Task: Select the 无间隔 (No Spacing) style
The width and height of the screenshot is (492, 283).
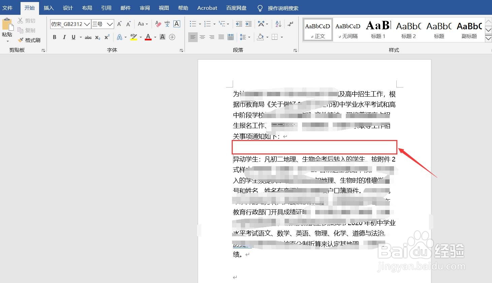Action: 348,30
